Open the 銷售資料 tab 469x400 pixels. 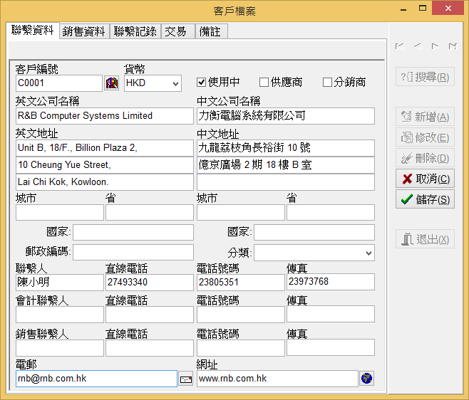coord(84,31)
